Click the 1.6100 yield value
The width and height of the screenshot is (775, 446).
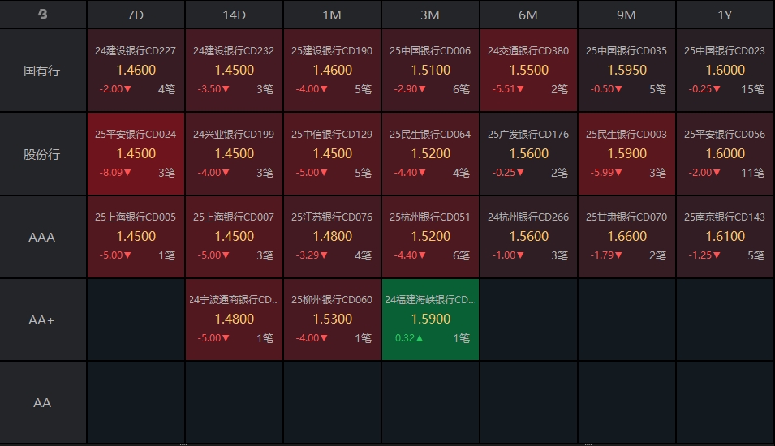coord(725,237)
